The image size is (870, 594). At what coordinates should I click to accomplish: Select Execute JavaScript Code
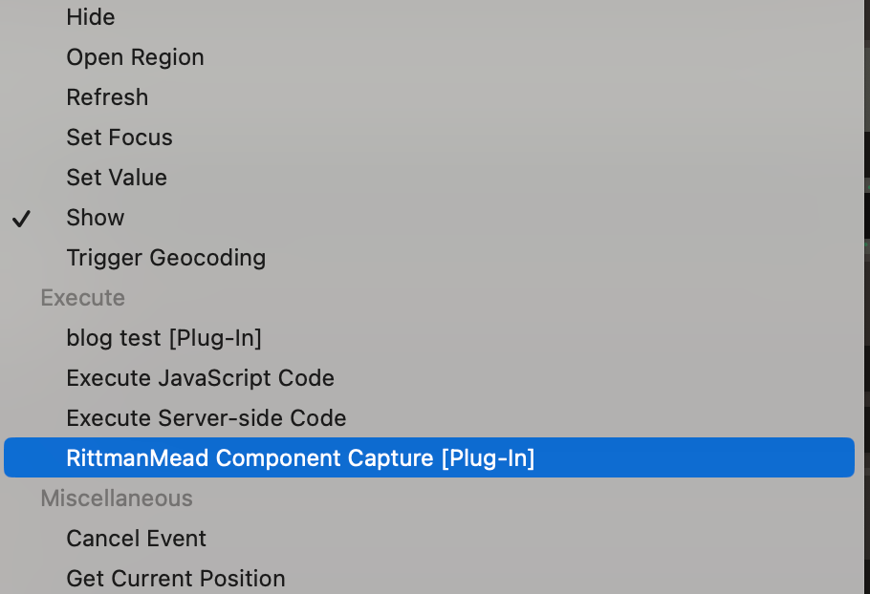tap(200, 378)
